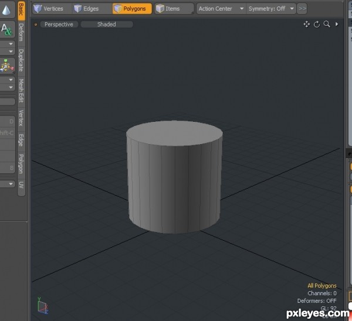The height and width of the screenshot is (321, 352).
Task: Open the Edge tool tab
Action: coord(21,140)
